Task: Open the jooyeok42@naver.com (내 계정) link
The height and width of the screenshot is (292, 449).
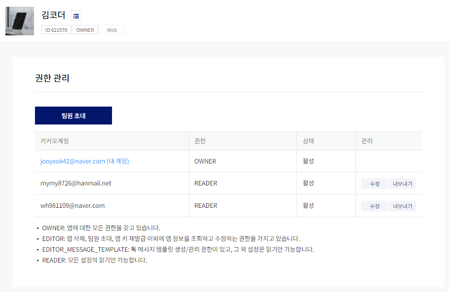Action: tap(85, 161)
